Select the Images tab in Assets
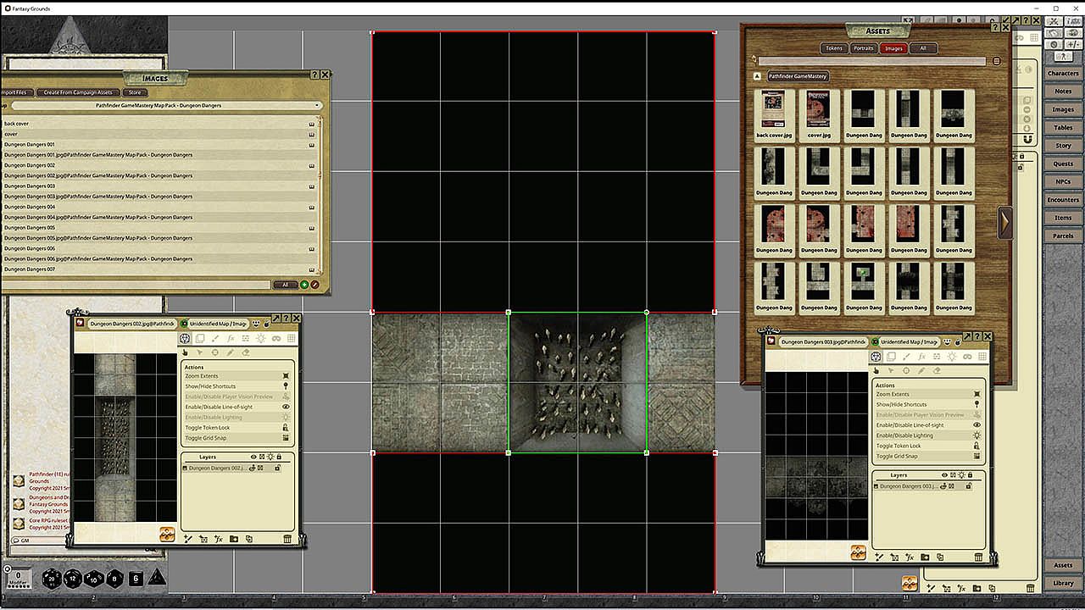 coord(893,48)
